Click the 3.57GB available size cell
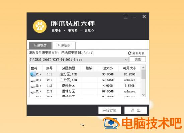This screenshot has width=184, height=133. click(129, 86)
